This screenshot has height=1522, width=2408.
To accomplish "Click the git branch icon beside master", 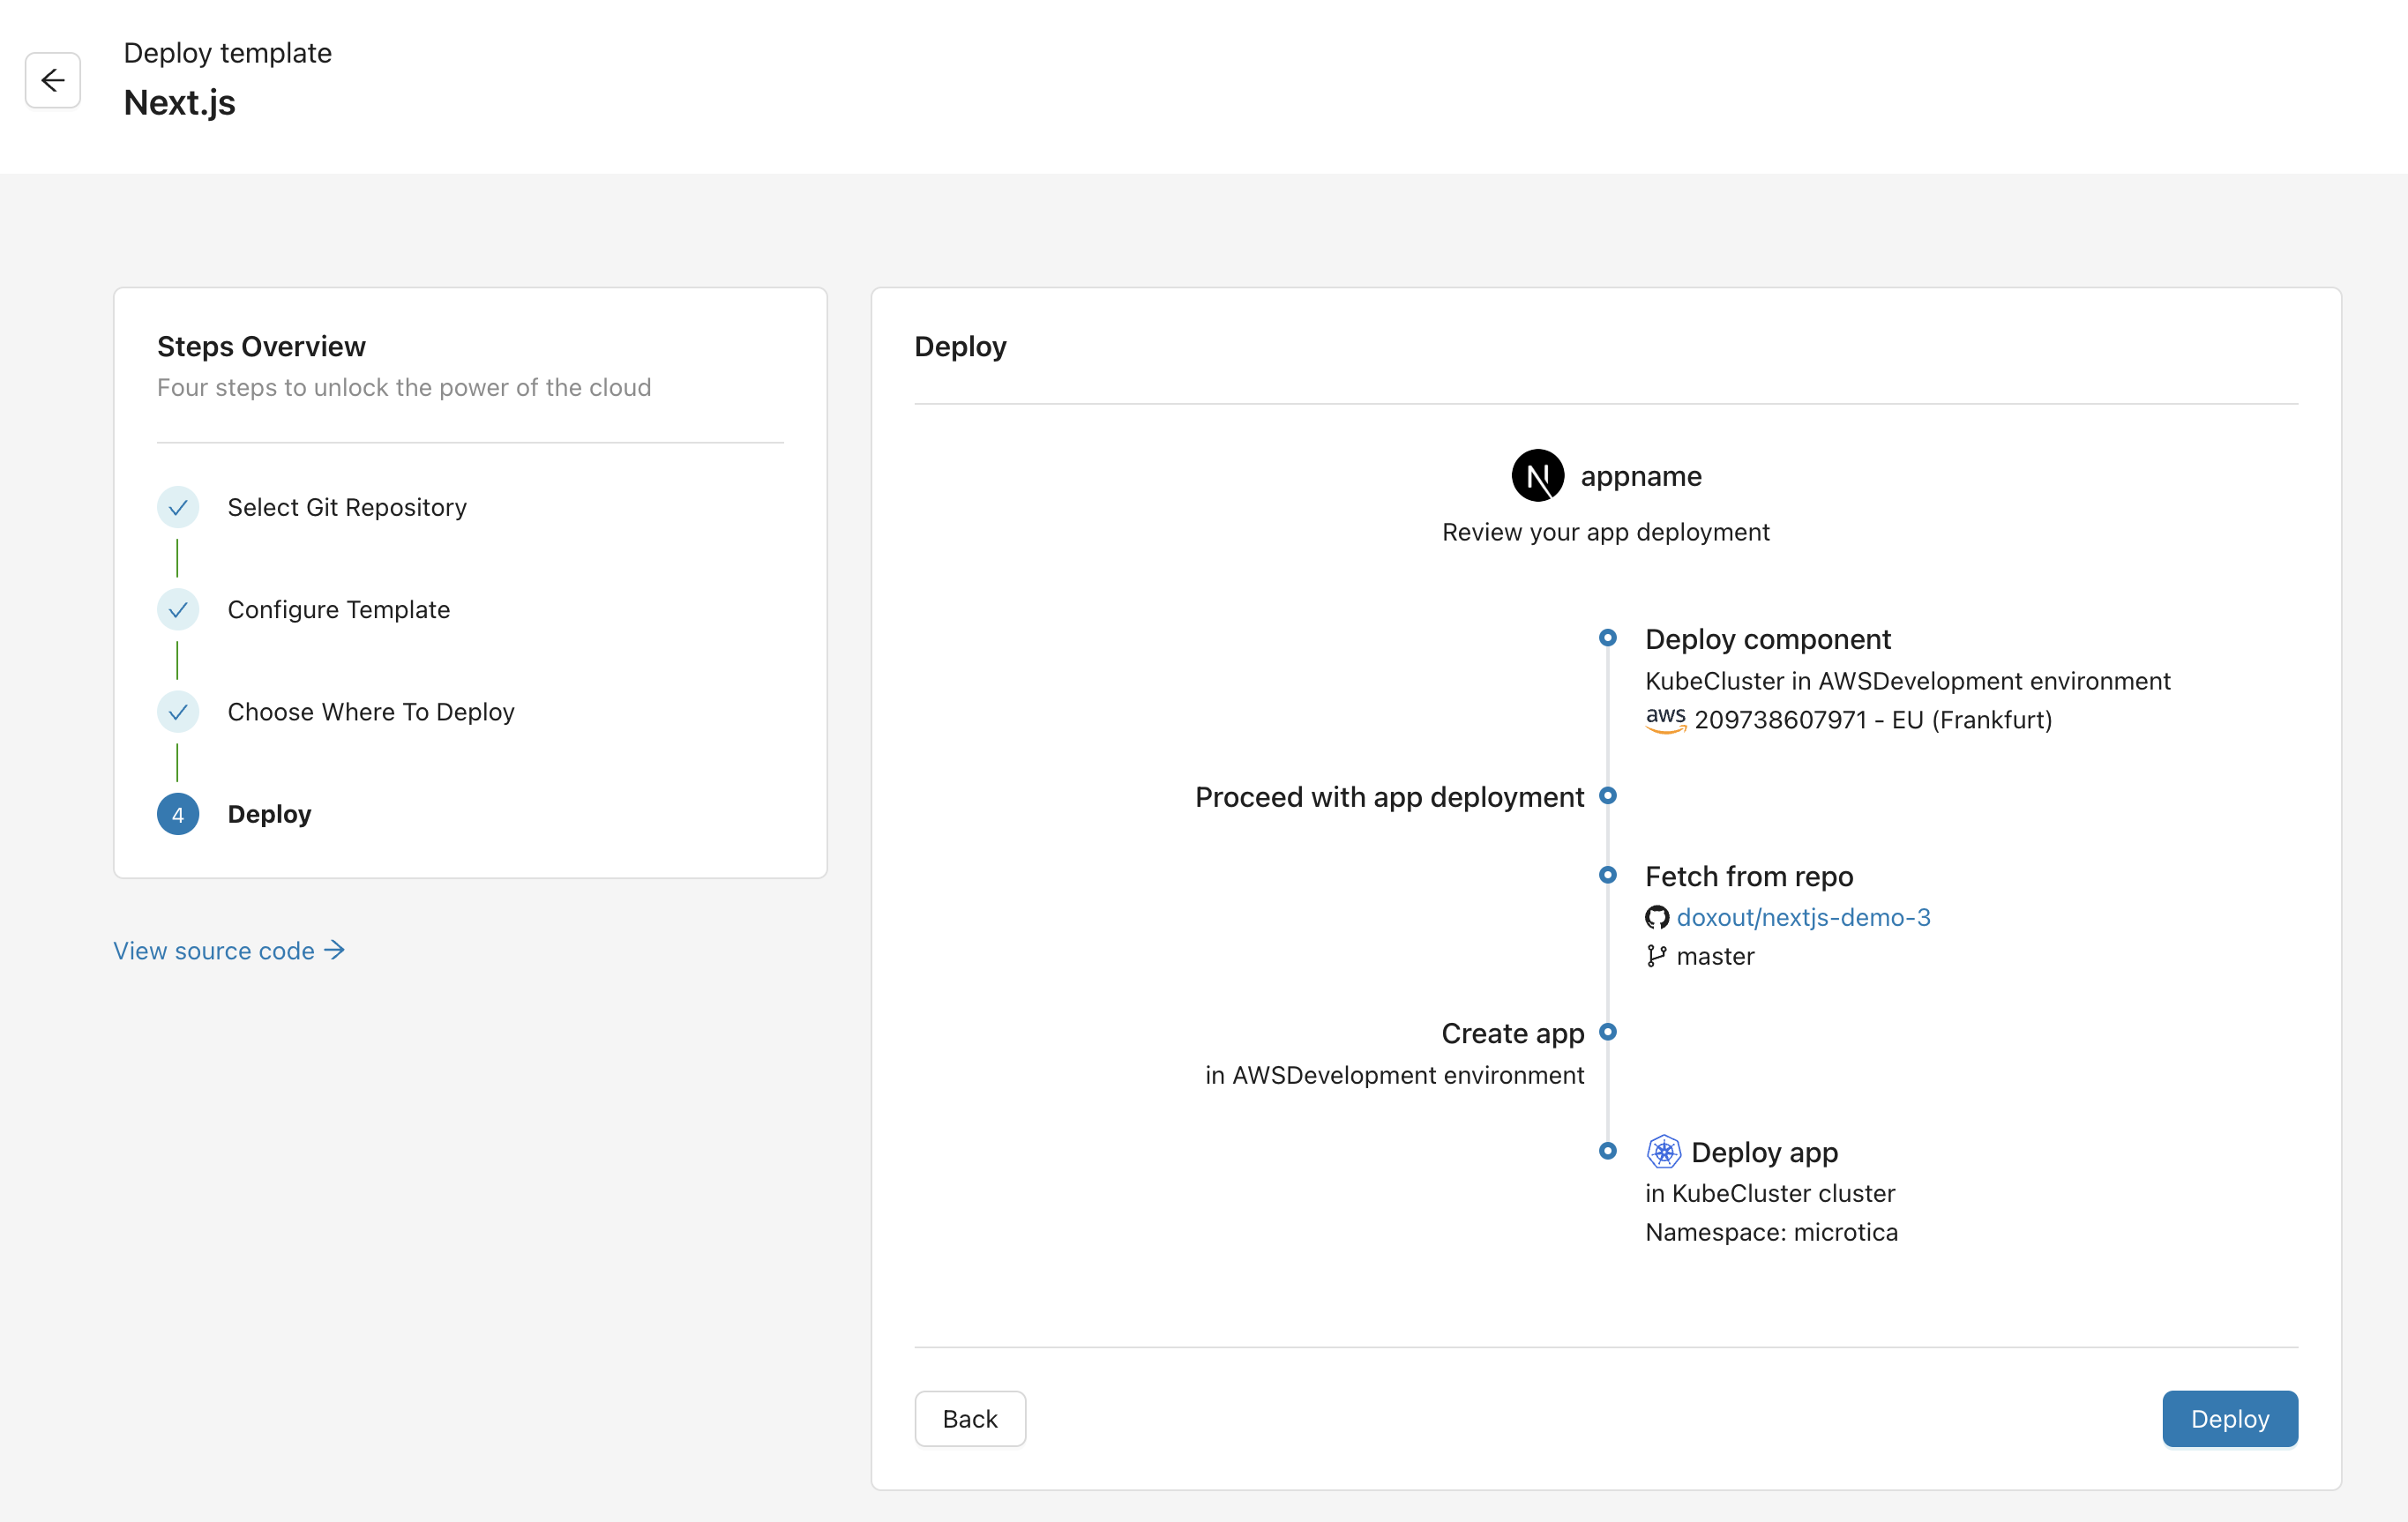I will [x=1656, y=956].
